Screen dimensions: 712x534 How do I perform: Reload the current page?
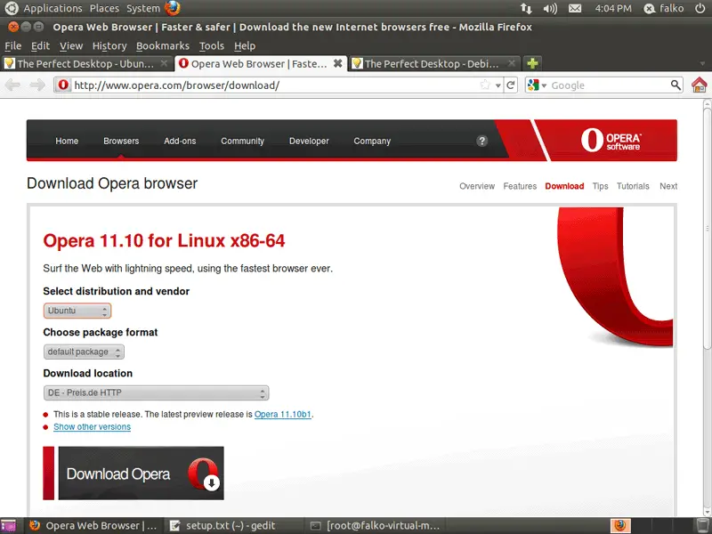(x=511, y=85)
